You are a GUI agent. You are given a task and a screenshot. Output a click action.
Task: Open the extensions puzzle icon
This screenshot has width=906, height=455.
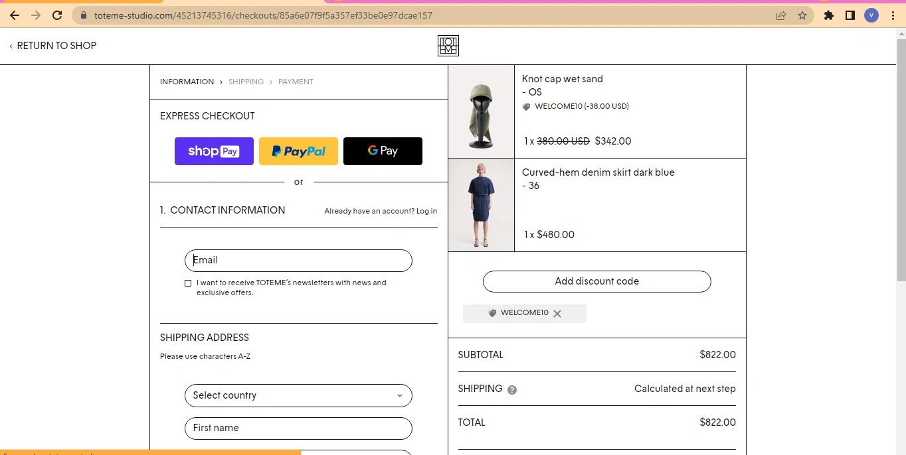click(828, 15)
